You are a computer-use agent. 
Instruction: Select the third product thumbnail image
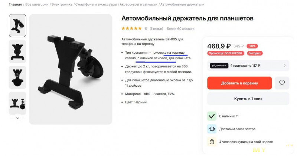[17, 77]
